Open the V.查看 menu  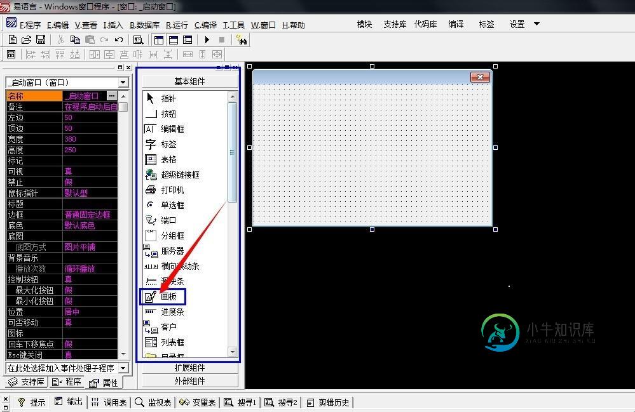(x=86, y=25)
